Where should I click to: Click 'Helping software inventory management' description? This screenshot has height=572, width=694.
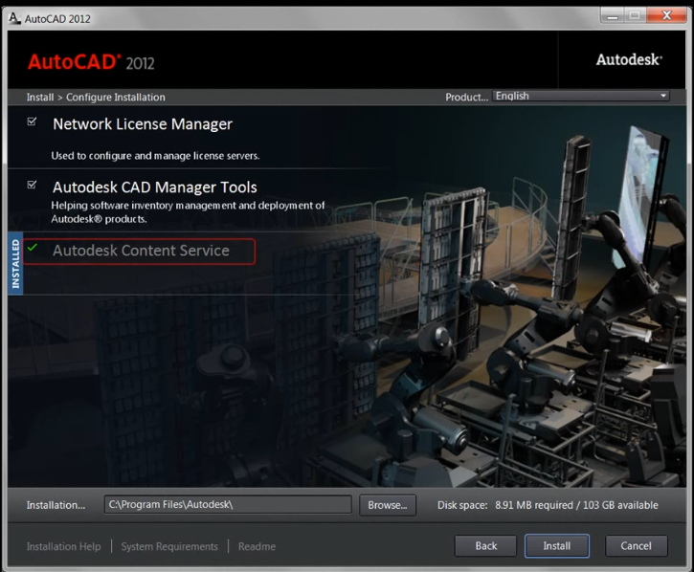click(x=188, y=212)
